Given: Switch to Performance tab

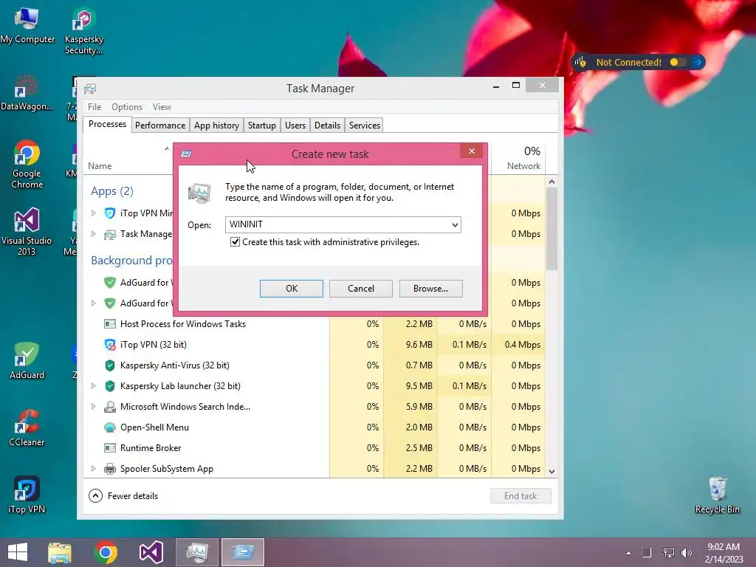Looking at the screenshot, I should point(160,126).
